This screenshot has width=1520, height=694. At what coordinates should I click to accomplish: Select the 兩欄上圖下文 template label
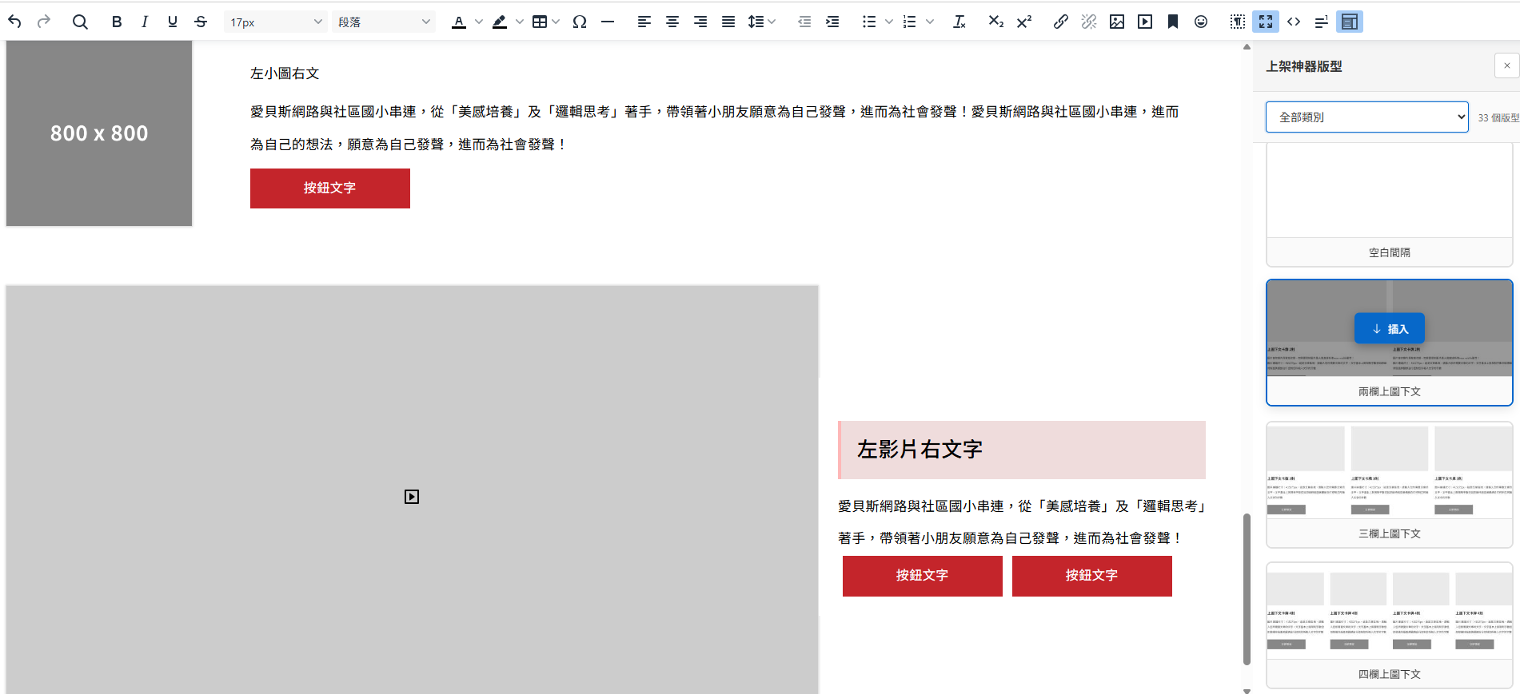pos(1390,391)
